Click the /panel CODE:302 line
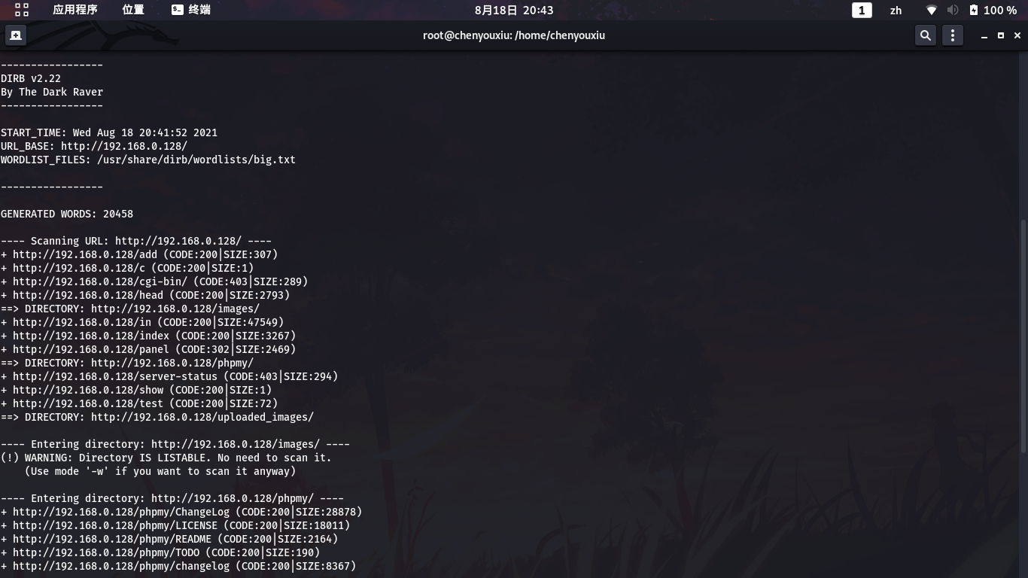Screen dimensions: 1028x578 tap(148, 349)
